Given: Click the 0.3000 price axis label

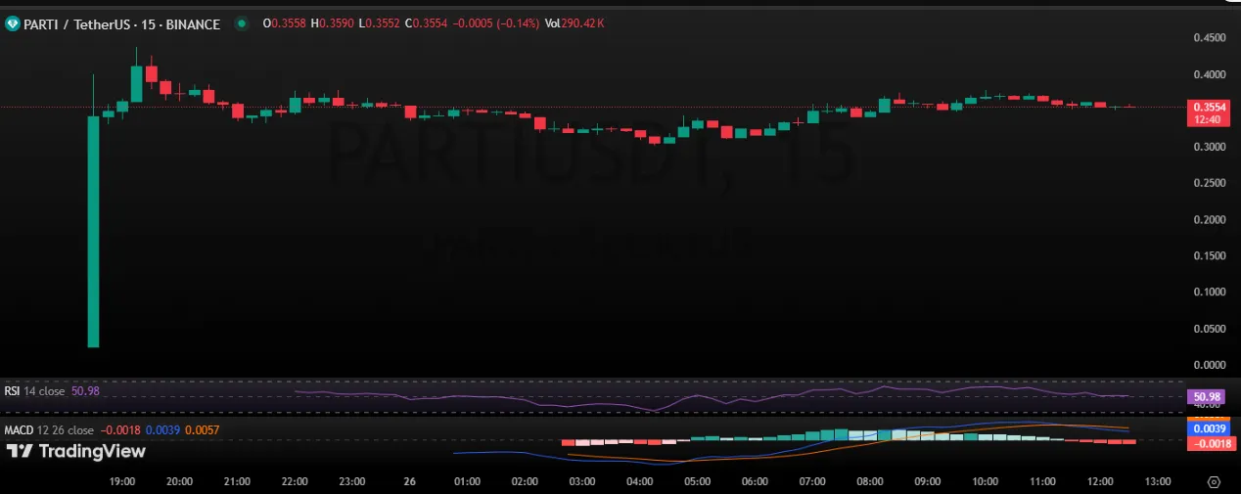Looking at the screenshot, I should click(x=1209, y=147).
